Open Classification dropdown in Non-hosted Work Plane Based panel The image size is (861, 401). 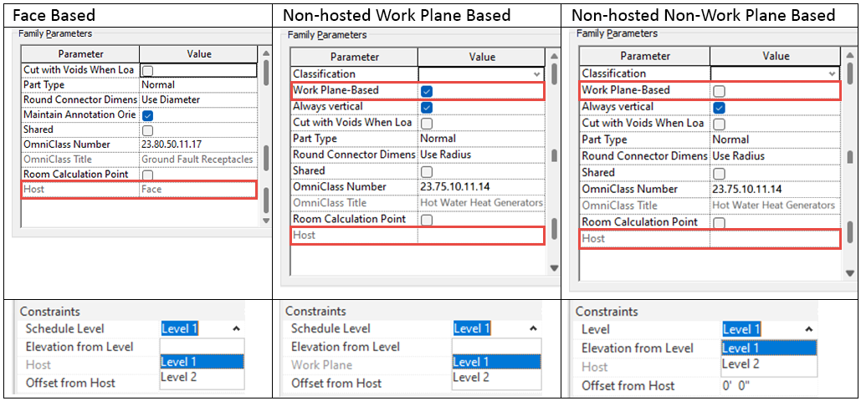[x=536, y=74]
